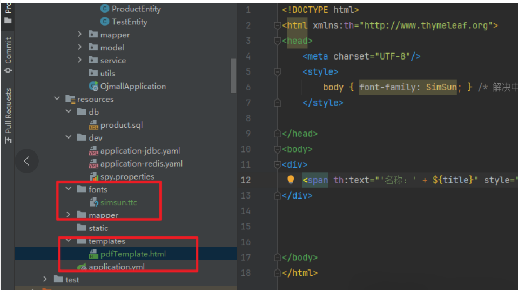Screen dimensions: 518x290
Task: Click the spy.properties file icon
Action: (x=94, y=177)
